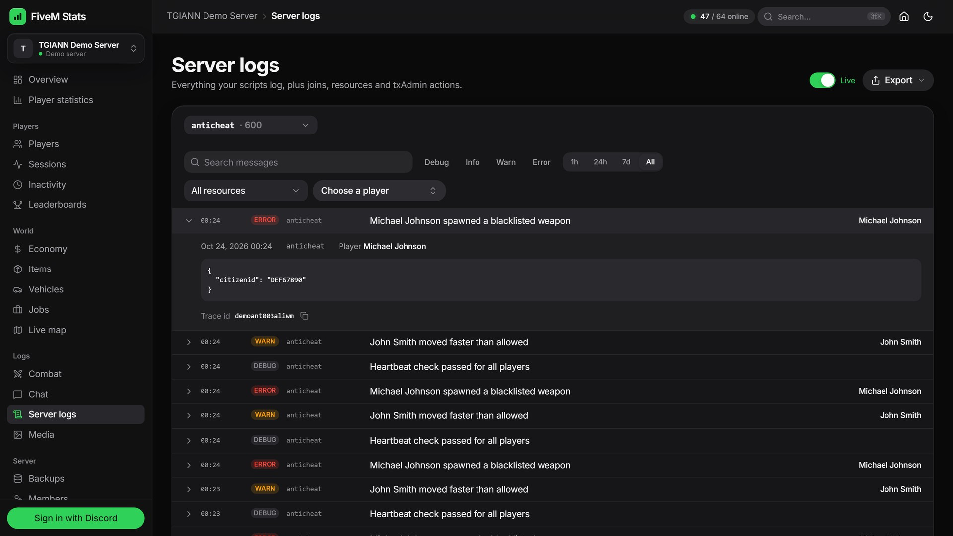The height and width of the screenshot is (536, 953).
Task: Open Overview from the sidebar
Action: click(76, 79)
